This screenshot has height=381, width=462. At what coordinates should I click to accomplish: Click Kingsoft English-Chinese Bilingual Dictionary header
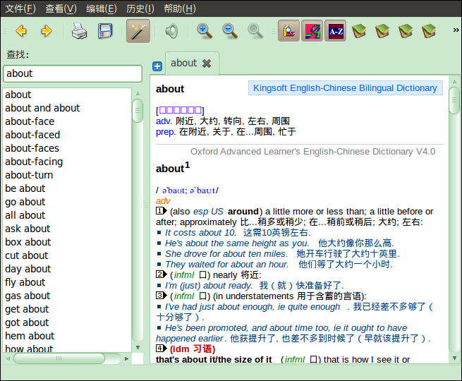coord(346,88)
